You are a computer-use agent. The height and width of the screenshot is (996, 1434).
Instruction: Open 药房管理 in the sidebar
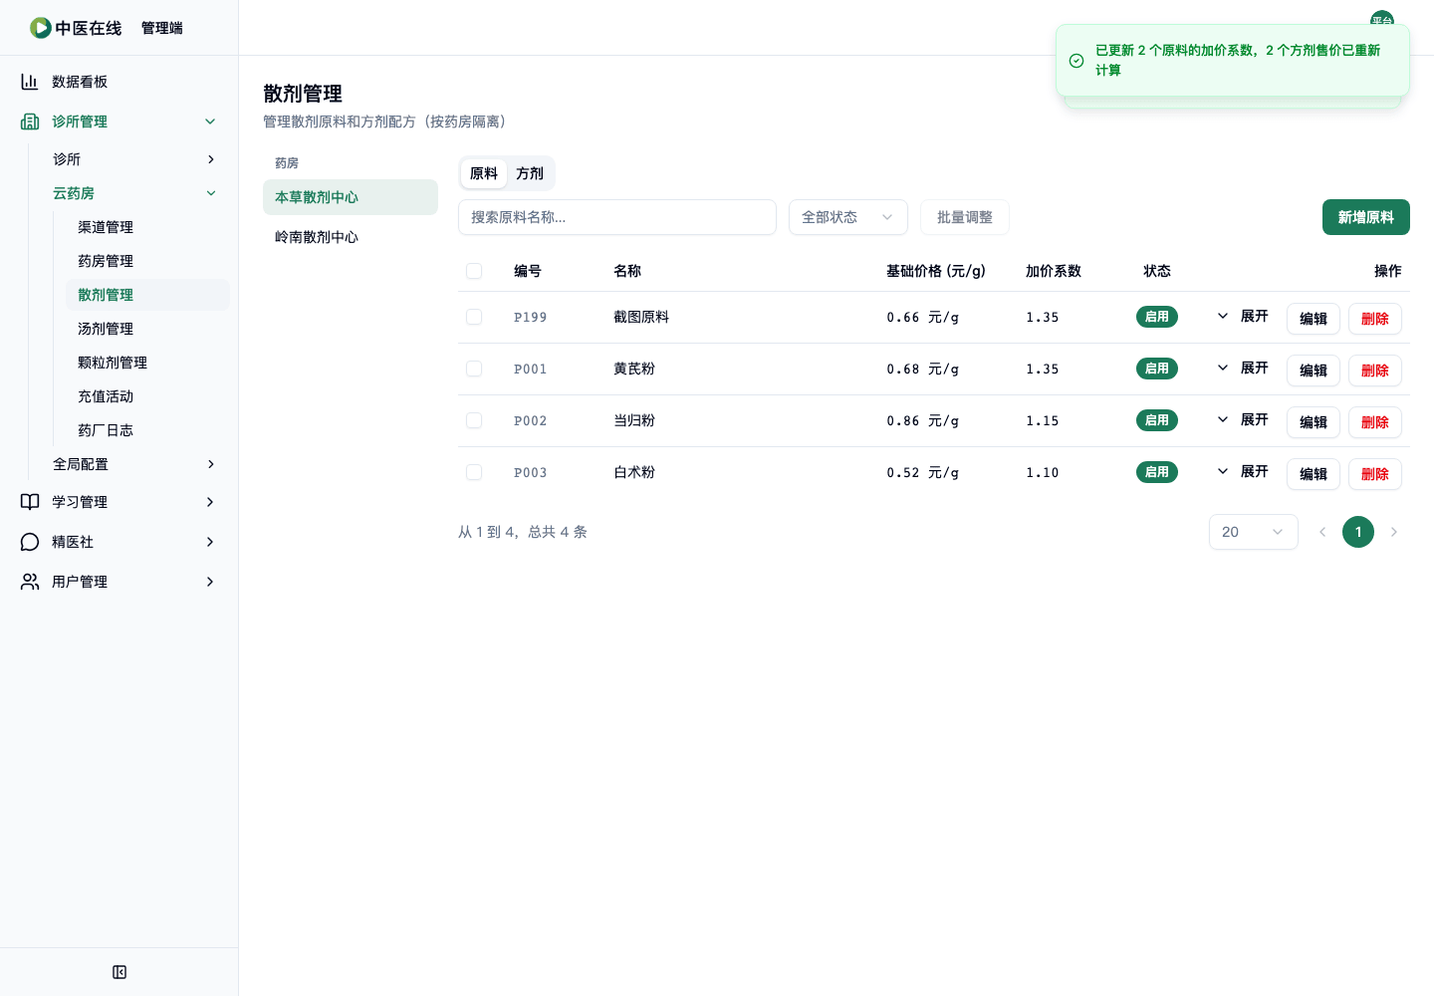coord(147,261)
